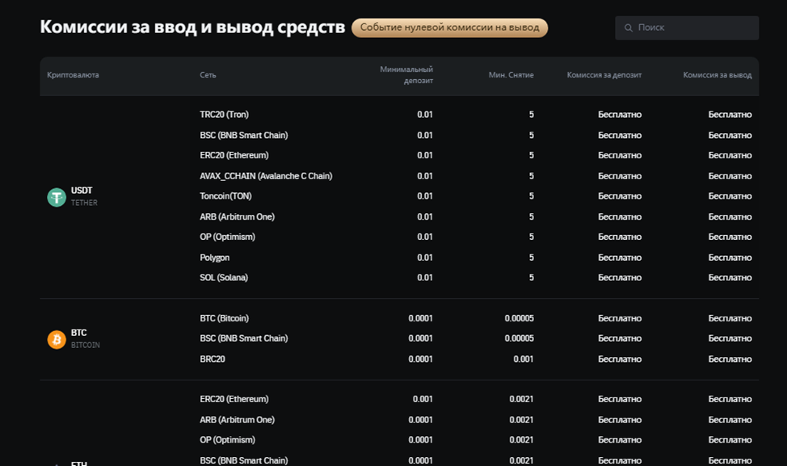Screen dimensions: 787x466
Task: Select Bitcoin's BSC (BNB Smart Chain) network
Action: pyautogui.click(x=244, y=338)
